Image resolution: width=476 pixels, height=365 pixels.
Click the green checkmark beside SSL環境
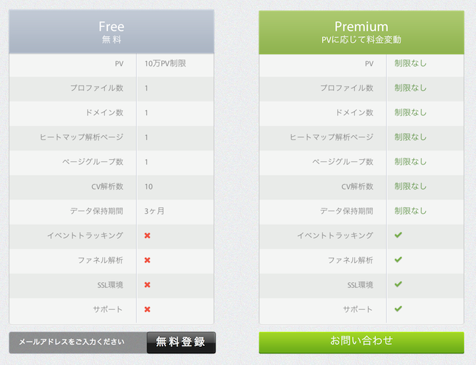[x=398, y=284]
